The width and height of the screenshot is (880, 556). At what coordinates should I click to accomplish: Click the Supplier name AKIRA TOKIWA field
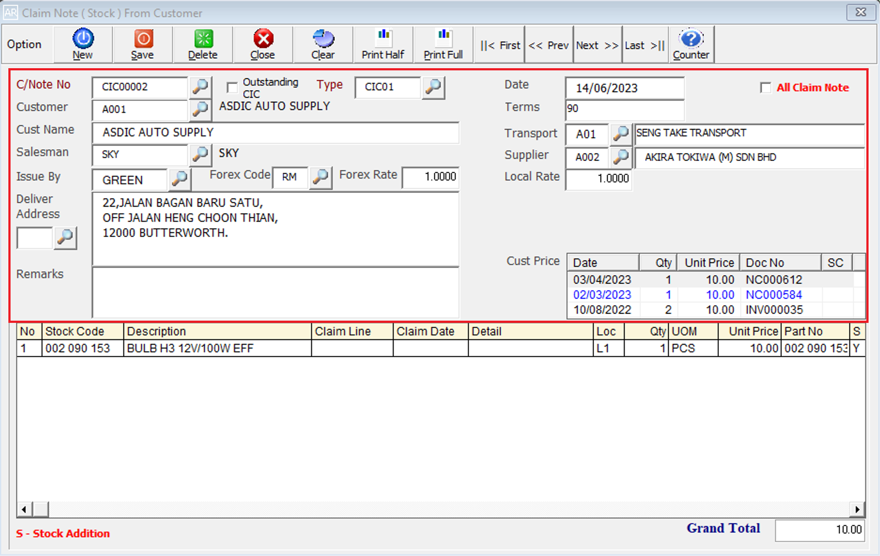coord(749,157)
